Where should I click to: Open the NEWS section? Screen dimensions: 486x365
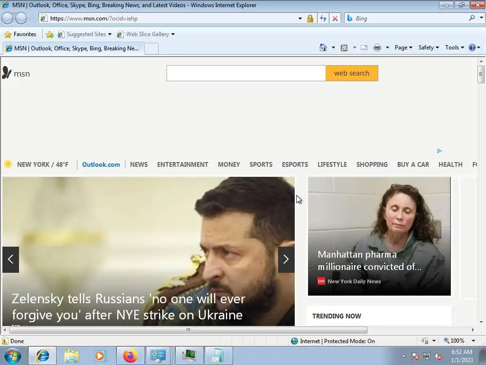tap(139, 164)
